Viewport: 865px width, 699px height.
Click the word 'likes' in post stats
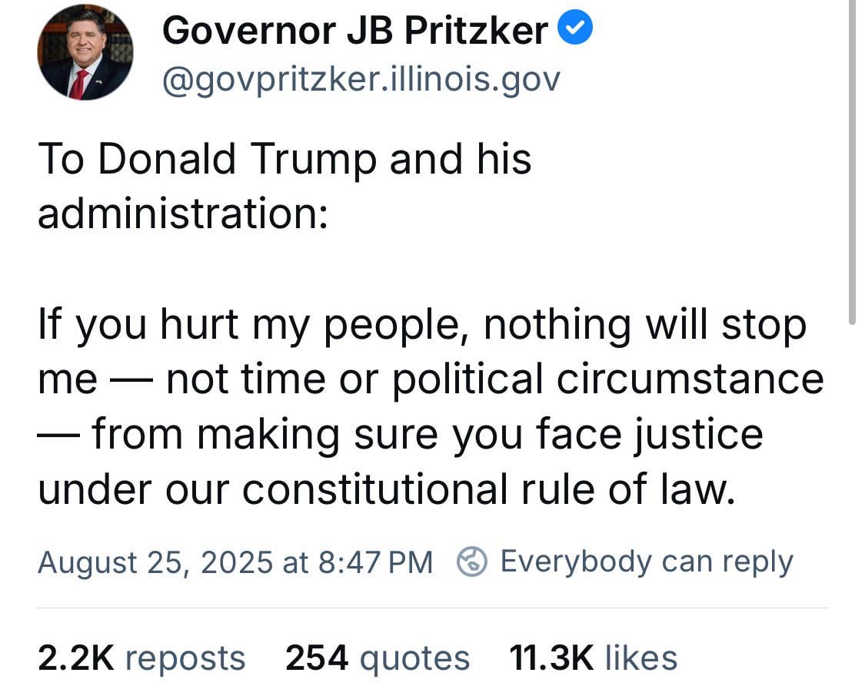pyautogui.click(x=641, y=658)
